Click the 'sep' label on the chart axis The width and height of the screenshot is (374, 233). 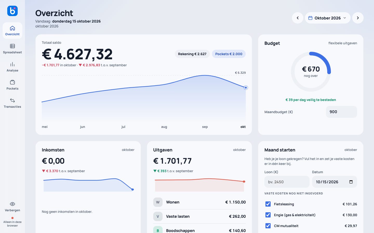point(205,127)
